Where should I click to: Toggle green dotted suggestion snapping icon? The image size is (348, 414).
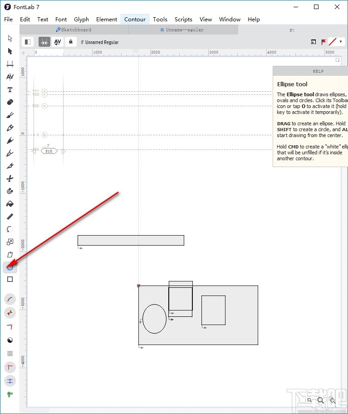point(10,394)
